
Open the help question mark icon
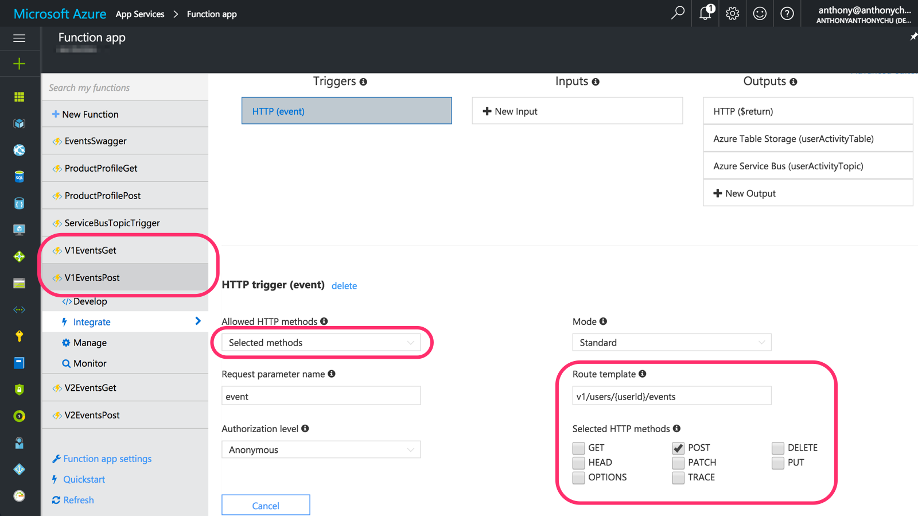tap(787, 13)
